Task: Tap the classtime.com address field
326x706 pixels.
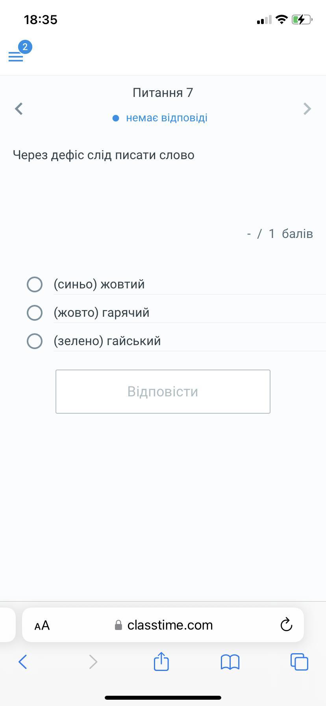Action: click(163, 625)
